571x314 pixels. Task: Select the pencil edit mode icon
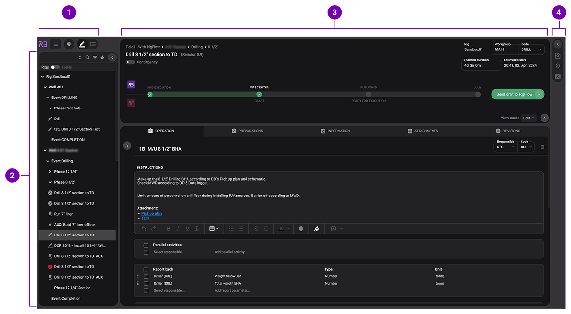tap(82, 44)
